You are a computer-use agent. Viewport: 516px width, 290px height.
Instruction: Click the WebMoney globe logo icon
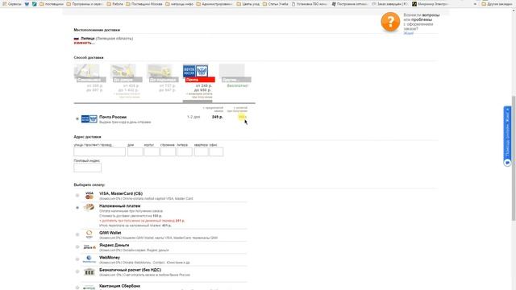click(x=89, y=259)
